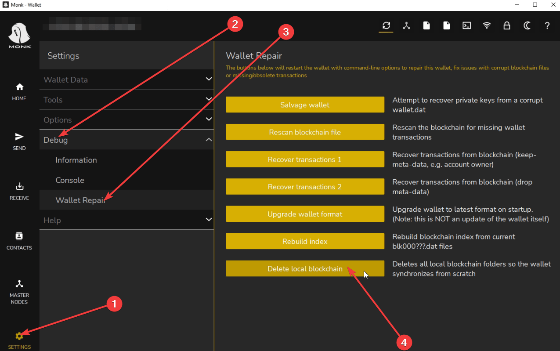Viewport: 560px width, 351px height.
Task: Lock the wallet using the padlock icon
Action: (x=507, y=25)
